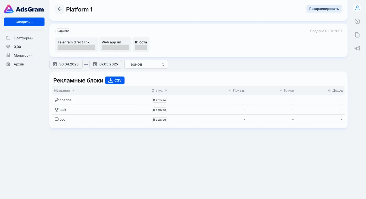Viewport: 366px width, 199px height.
Task: Click the Платформы sidebar icon
Action: [x=8, y=38]
